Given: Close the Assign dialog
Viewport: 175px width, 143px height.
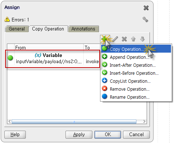Looking at the screenshot, I should point(146,8).
